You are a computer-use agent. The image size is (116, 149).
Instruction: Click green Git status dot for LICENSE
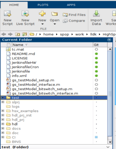click(x=96, y=58)
